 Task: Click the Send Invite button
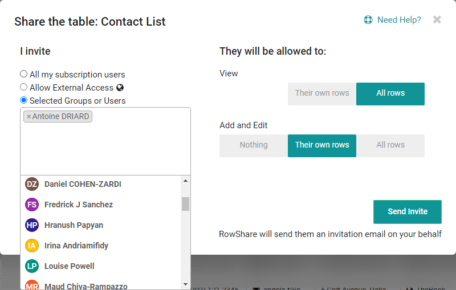point(408,212)
